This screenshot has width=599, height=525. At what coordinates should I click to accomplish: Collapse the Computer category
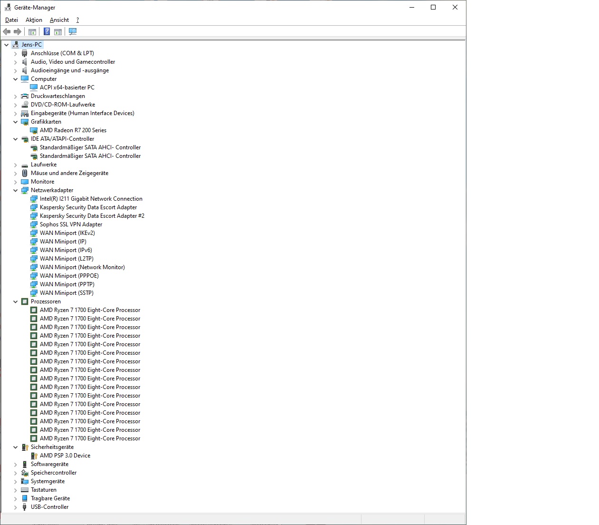coord(15,79)
